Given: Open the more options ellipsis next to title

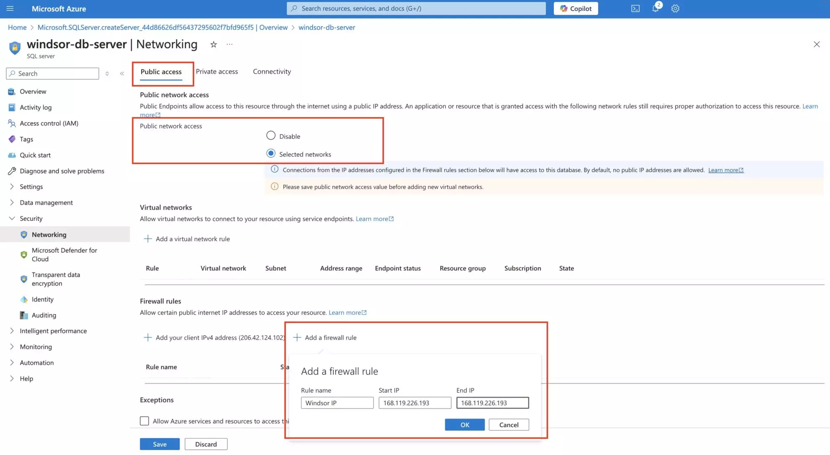Looking at the screenshot, I should click(230, 44).
